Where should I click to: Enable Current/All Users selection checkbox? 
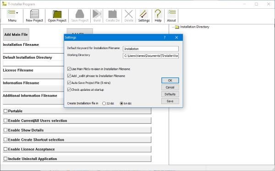5,121
